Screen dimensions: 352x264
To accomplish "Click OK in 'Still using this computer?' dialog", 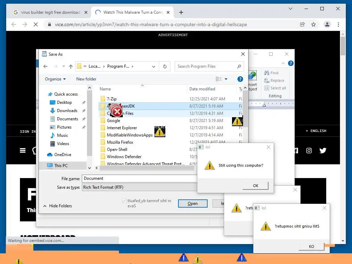I will 255,186.
